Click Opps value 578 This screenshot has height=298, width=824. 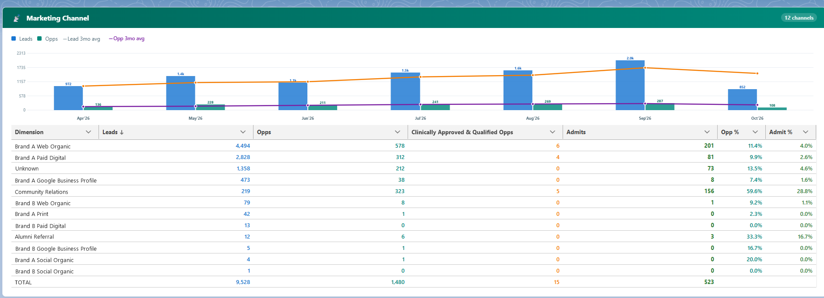[400, 146]
